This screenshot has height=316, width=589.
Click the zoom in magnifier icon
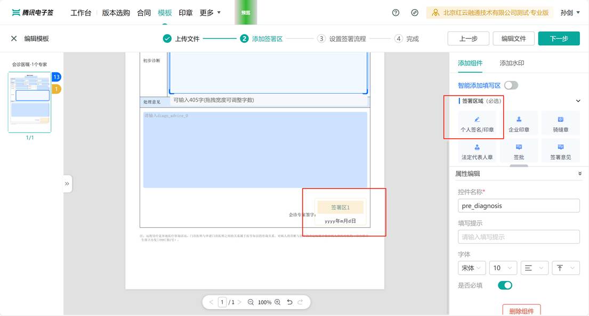click(x=277, y=302)
